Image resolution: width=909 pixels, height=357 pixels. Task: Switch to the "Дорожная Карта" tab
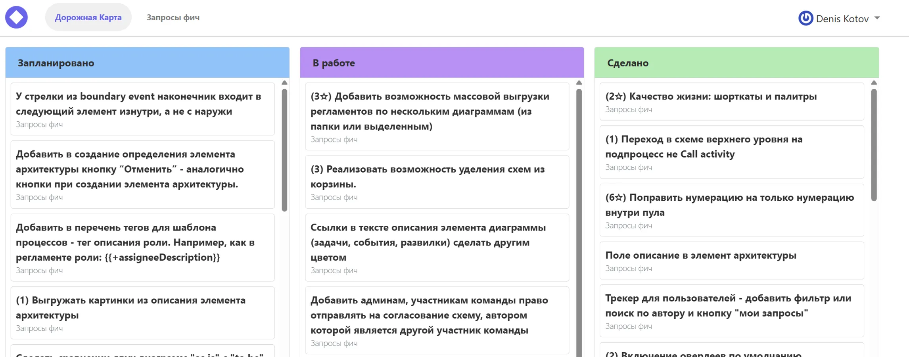[x=88, y=17]
